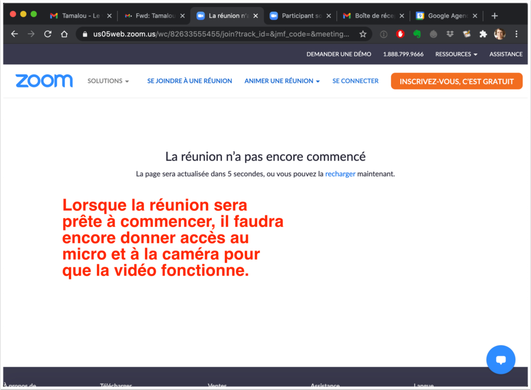Switch to the Tamalou Gmail tab
Viewport: 531px width, 390px height.
(x=78, y=16)
